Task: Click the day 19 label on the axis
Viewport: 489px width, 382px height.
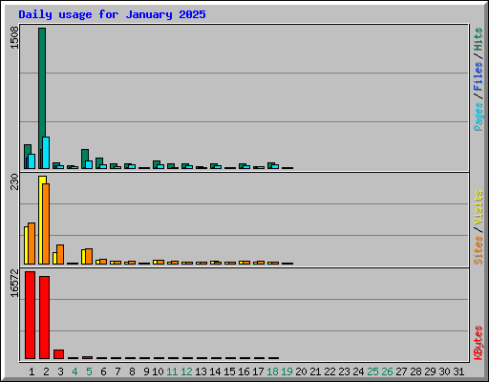Action: click(x=287, y=371)
